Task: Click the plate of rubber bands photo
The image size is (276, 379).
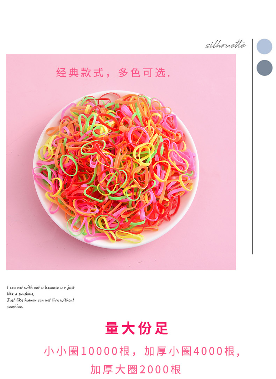Action: 121,162
